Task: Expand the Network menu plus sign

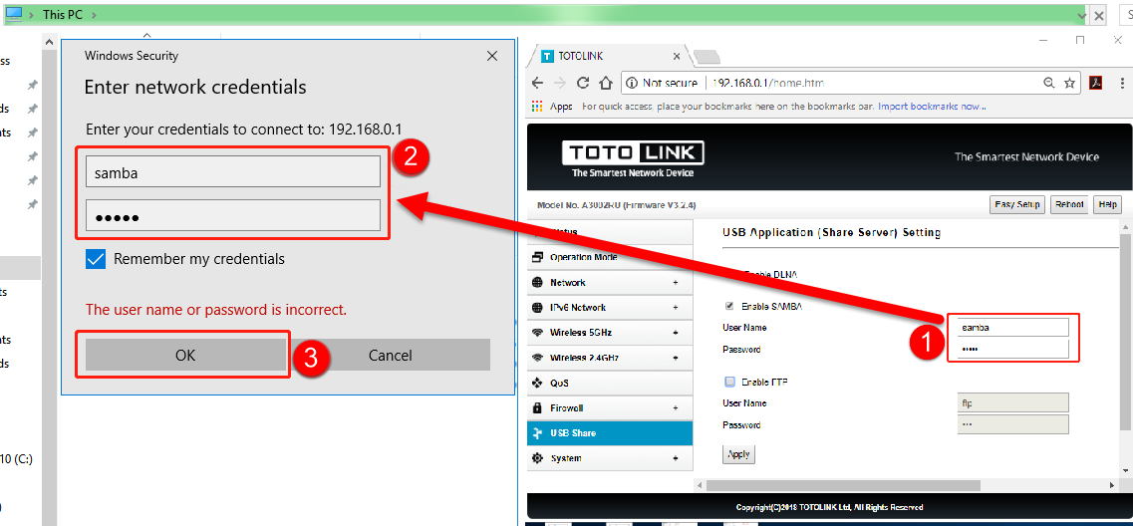Action: coord(676,283)
